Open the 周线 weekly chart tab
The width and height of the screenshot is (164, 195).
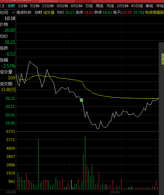(100, 6)
